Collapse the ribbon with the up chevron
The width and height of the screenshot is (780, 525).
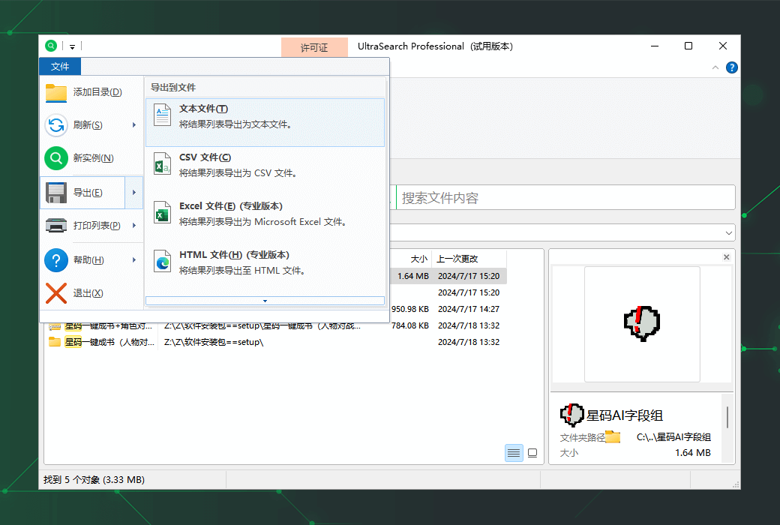715,67
